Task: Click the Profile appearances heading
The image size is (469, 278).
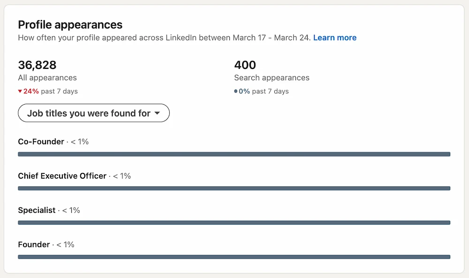Action: tap(70, 25)
